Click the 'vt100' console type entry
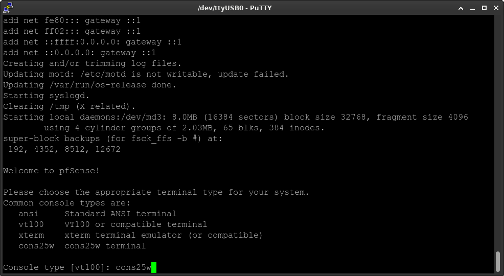504x276 pixels. [31, 224]
